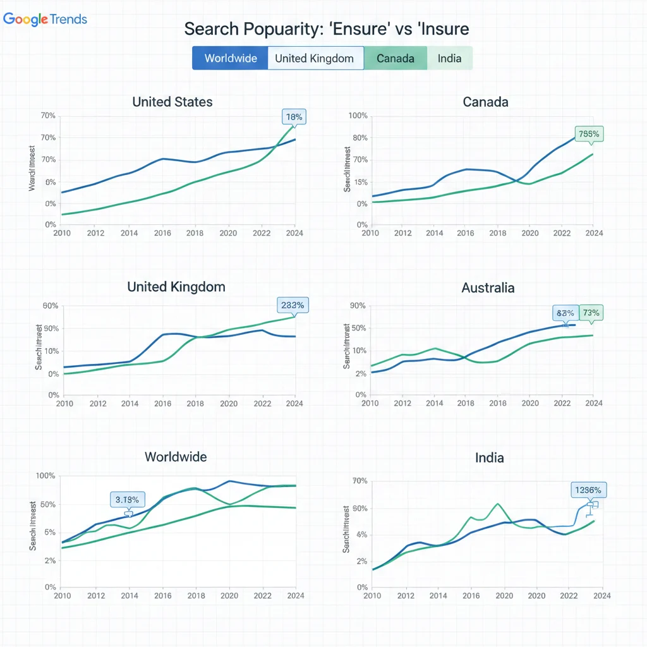Screen dimensions: 647x647
Task: Click the 3.18% callout on Worldwide chart
Action: click(x=128, y=499)
